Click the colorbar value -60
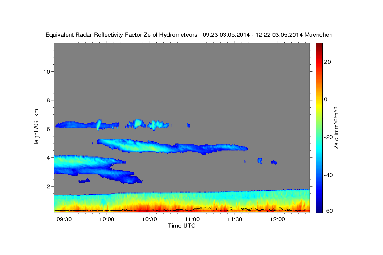Image resolution: width=383 pixels, height=255 pixels. [x=328, y=211]
